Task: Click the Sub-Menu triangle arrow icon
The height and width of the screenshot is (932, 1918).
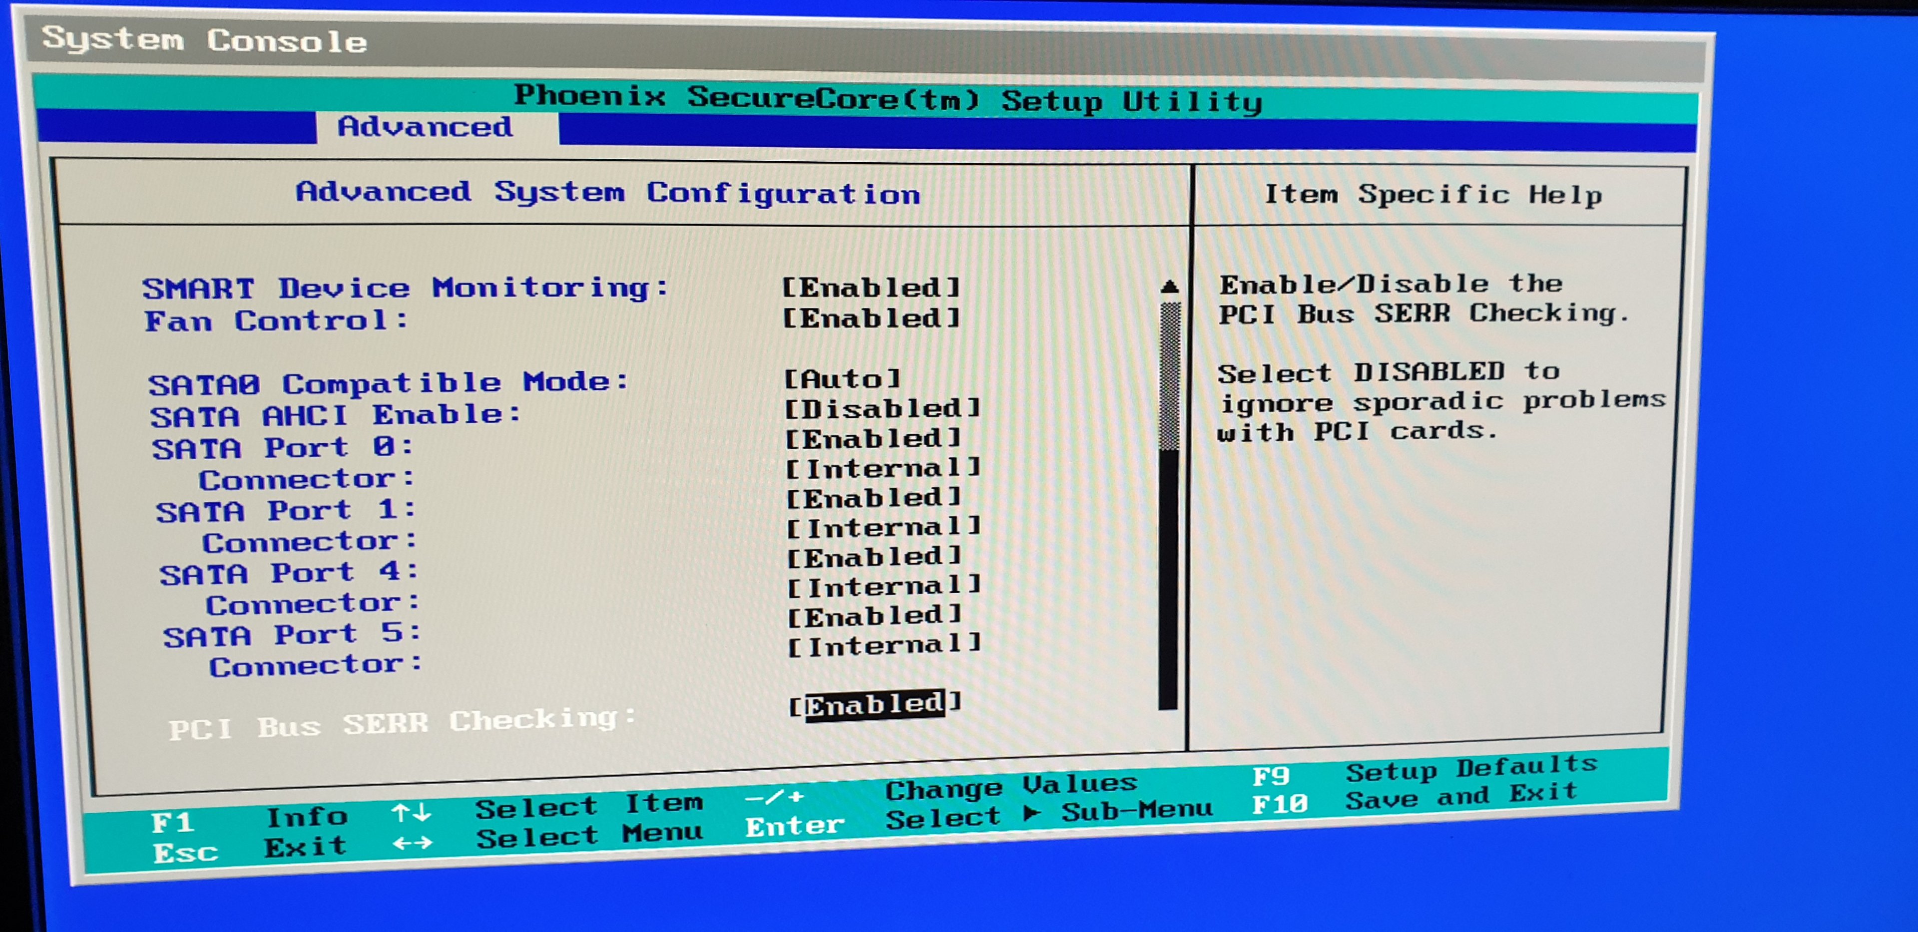Action: 1031,814
